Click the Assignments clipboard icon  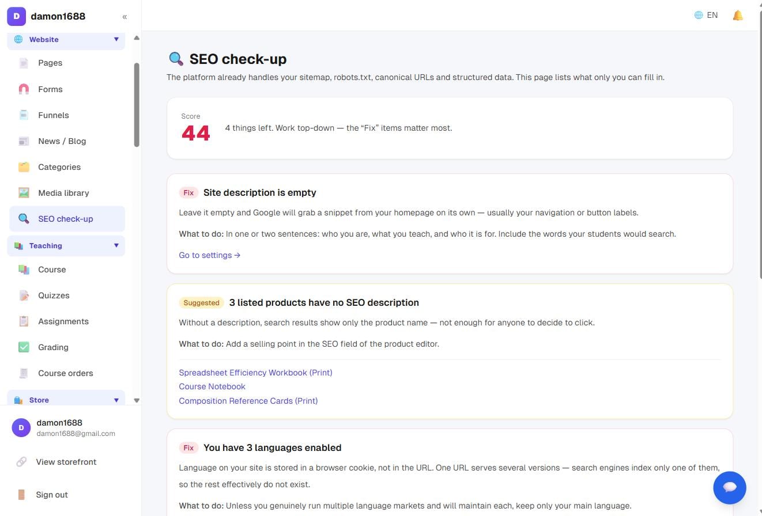point(24,321)
